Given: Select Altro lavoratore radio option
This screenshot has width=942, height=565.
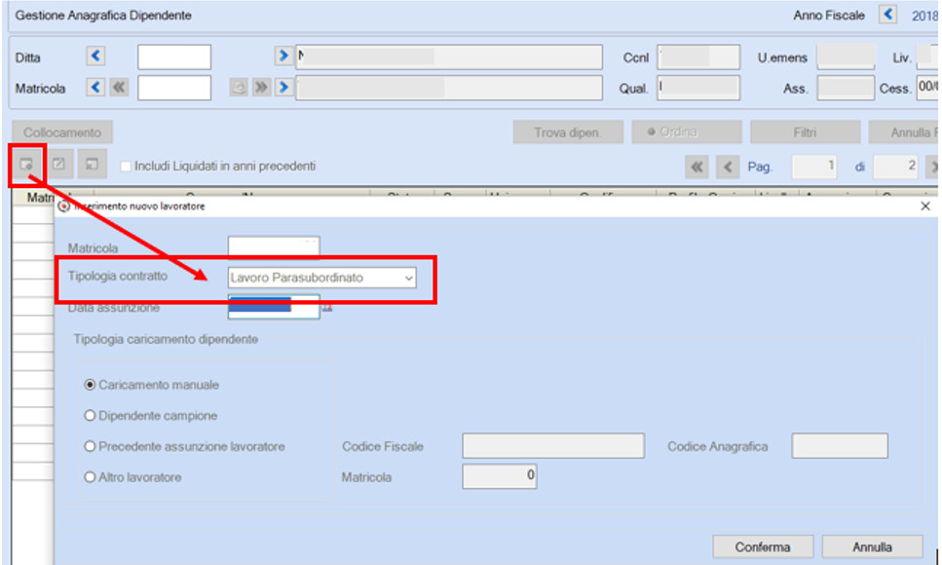Looking at the screenshot, I should click(91, 477).
